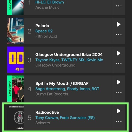Play the Polaris release preview
This screenshot has height=132, width=132.
[119, 24]
